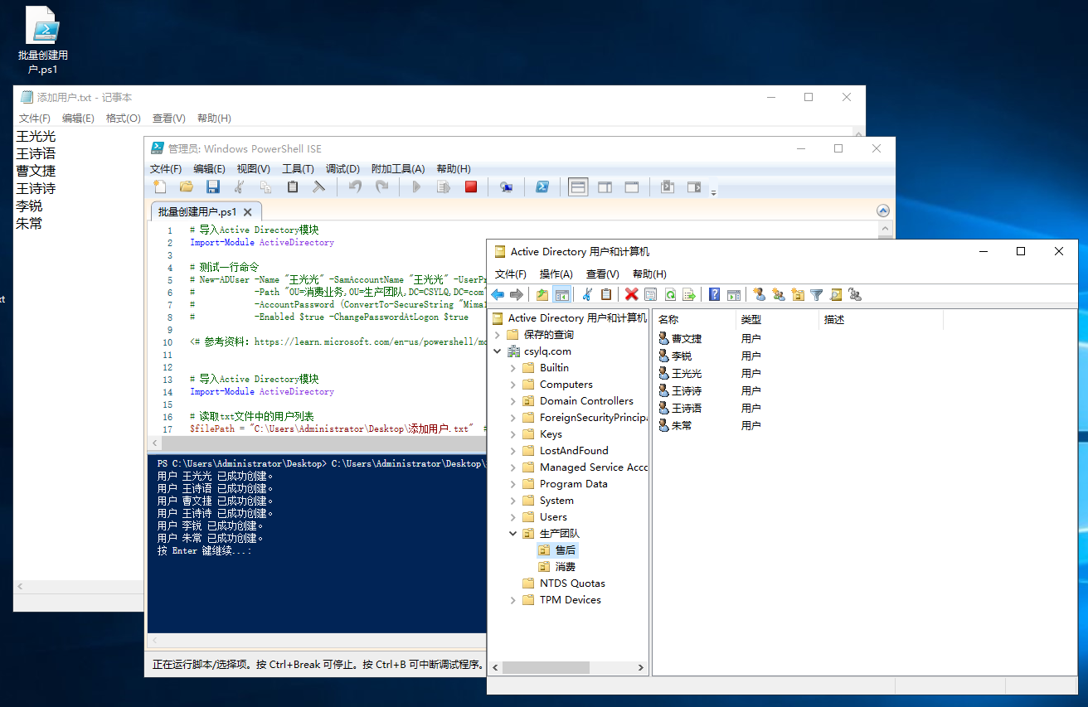
Task: Click red X Delete icon in AD toolbar
Action: click(632, 294)
